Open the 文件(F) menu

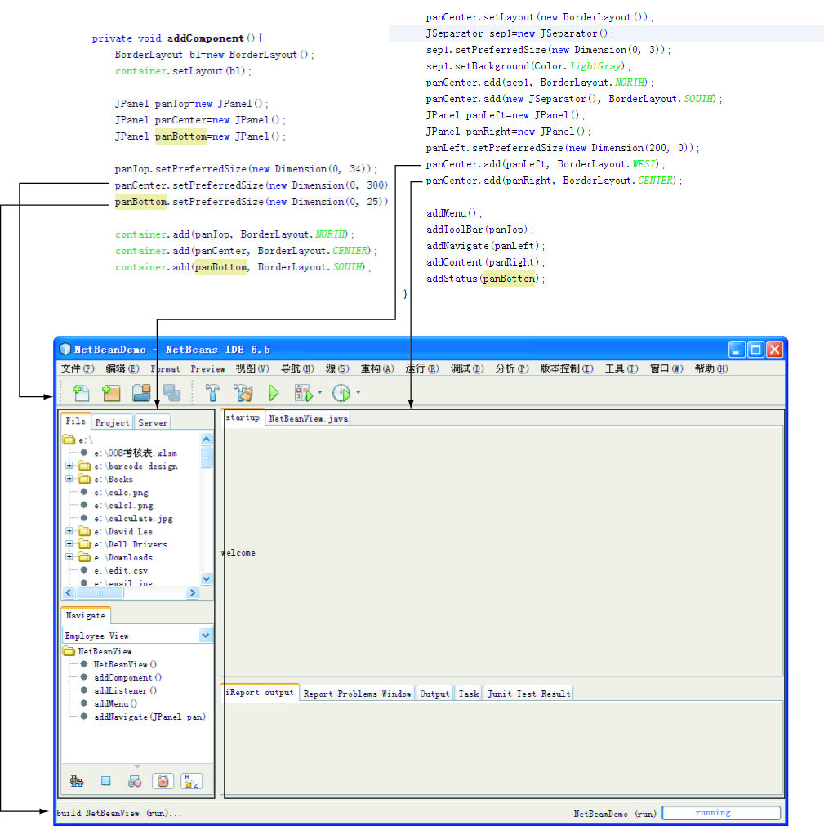pos(77,368)
